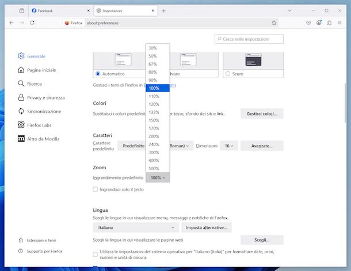Focus the Cerca nelle impostazioni search field

tap(249, 39)
